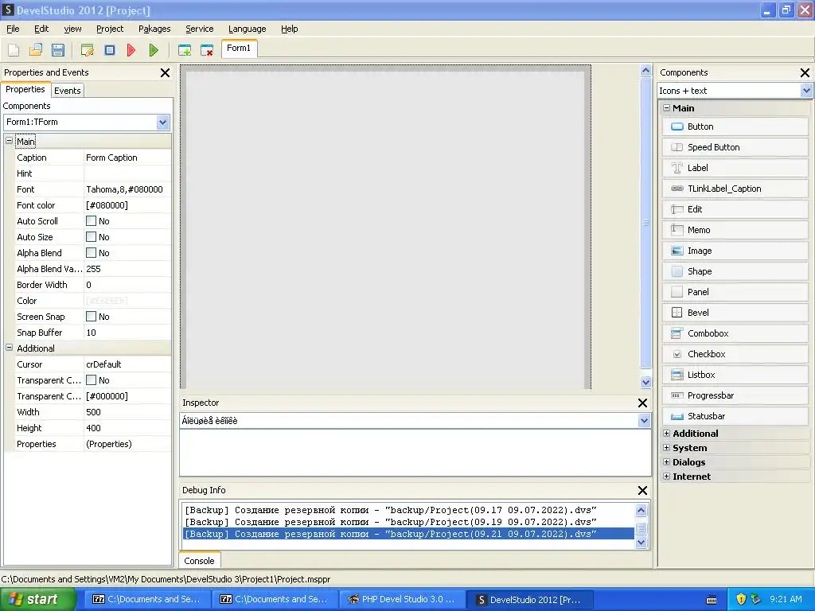815x611 pixels.
Task: Select the Button component
Action: 735,126
